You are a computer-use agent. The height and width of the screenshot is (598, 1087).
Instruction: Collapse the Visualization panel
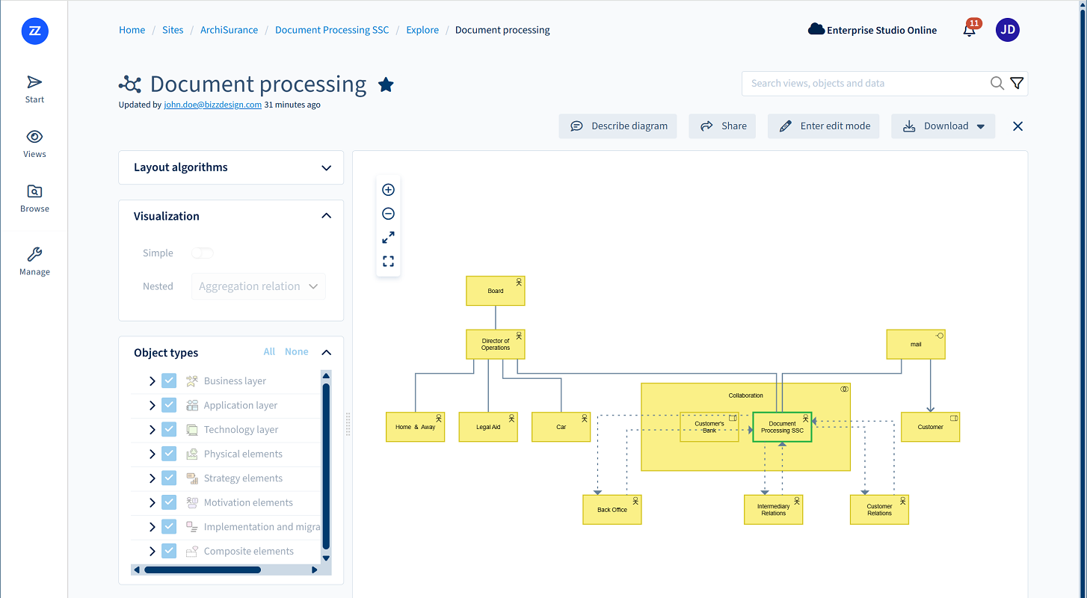[x=326, y=216]
